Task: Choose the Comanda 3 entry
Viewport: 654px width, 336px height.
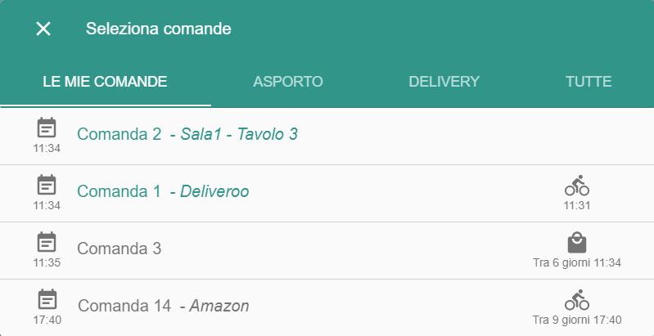Action: (327, 251)
